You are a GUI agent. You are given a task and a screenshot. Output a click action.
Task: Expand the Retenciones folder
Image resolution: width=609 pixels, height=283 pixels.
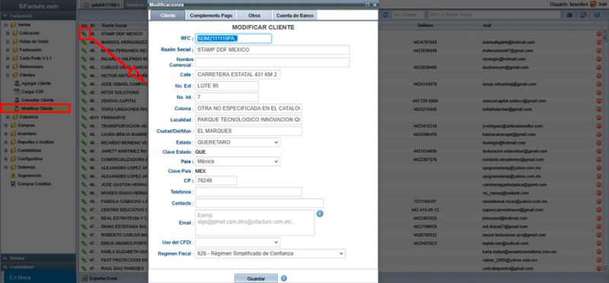click(8, 67)
